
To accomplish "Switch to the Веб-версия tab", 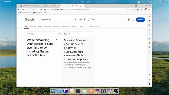I will click(65, 26).
